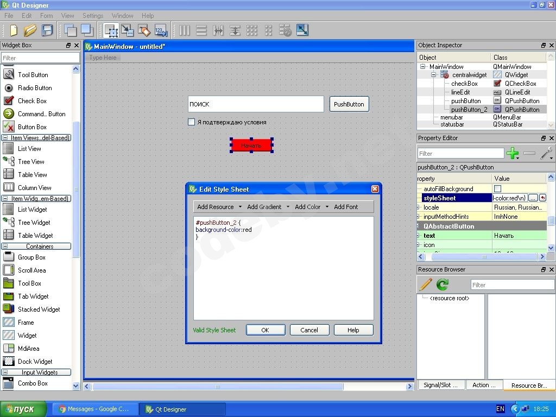
Task: Expand the locale property row
Action: coord(419,207)
